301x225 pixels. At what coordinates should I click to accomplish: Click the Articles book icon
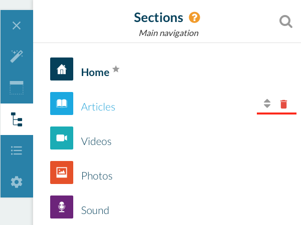[x=62, y=103]
